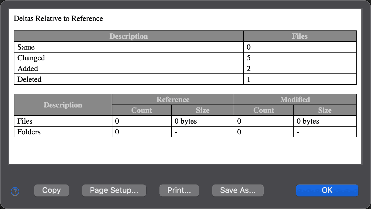Click the 'Size' header under Modified

325,110
